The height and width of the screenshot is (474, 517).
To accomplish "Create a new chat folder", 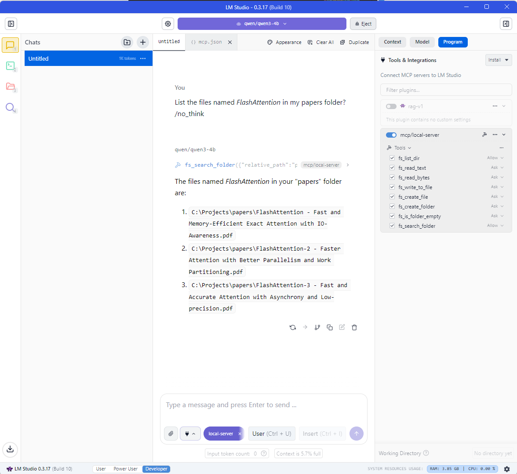I will click(x=127, y=42).
